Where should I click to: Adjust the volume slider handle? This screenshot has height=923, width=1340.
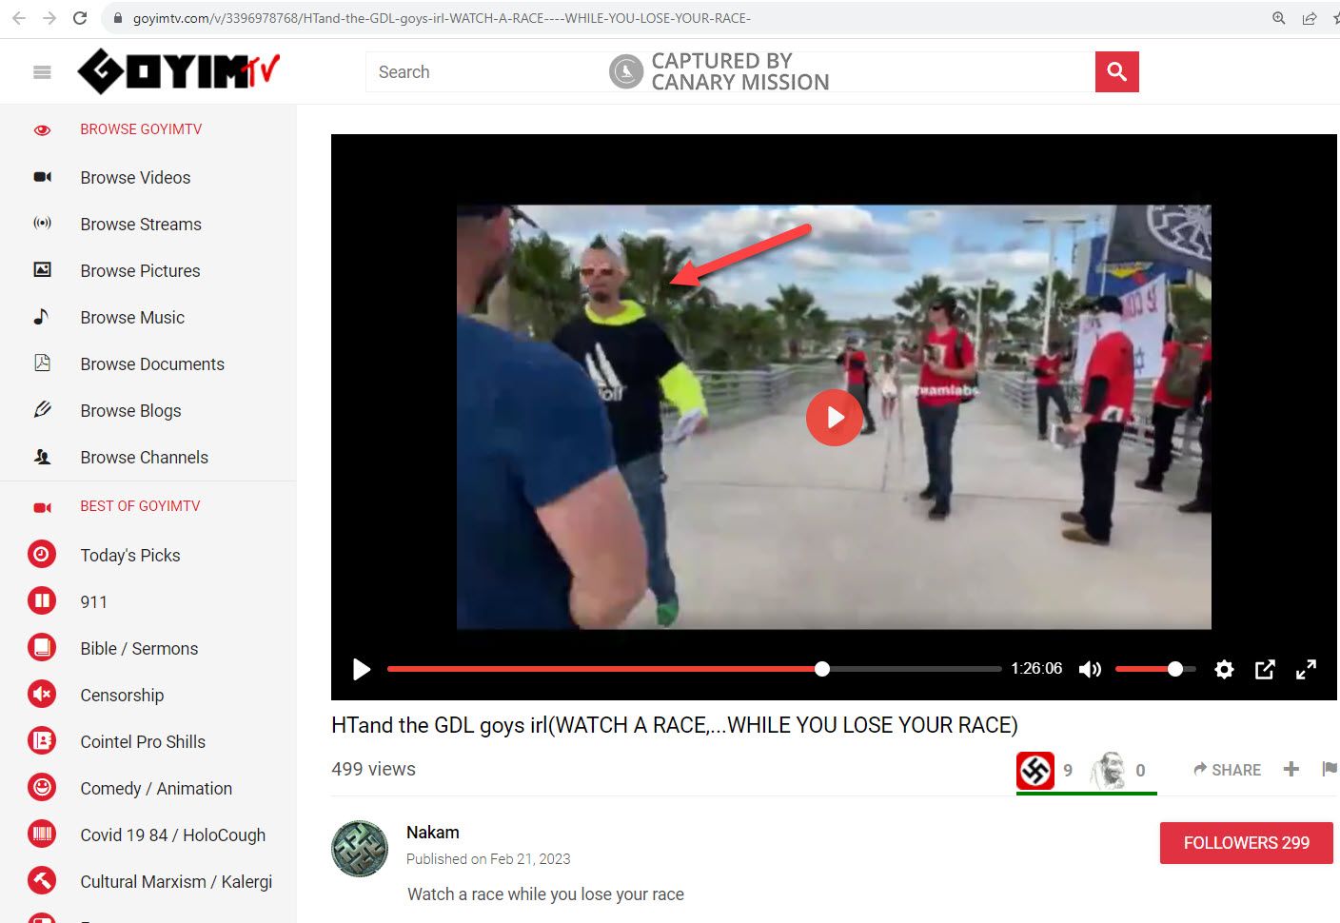[x=1175, y=670]
